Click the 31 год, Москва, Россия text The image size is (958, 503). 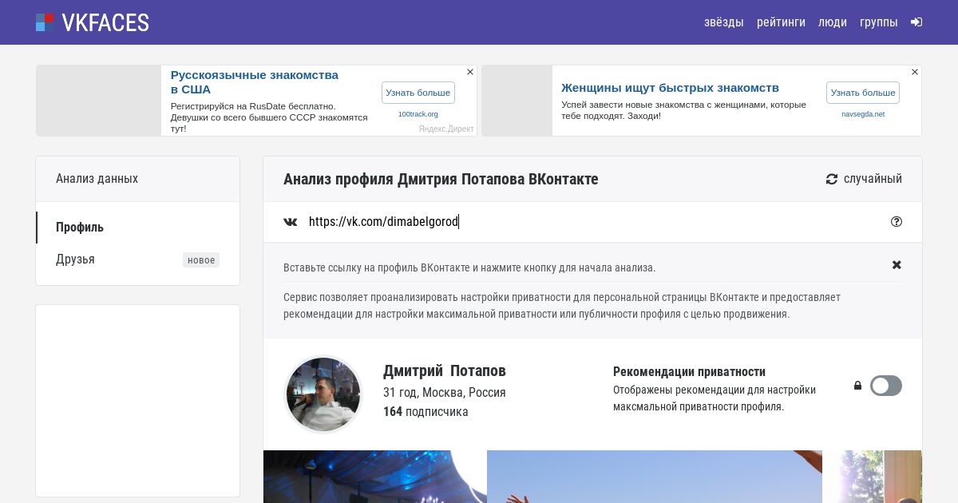(445, 393)
